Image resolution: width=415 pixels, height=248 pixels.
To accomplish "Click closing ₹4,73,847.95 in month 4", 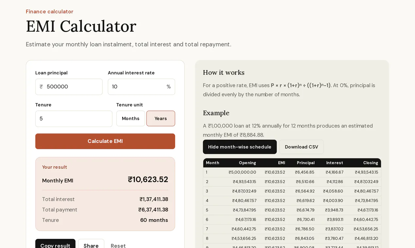I will [367, 201].
